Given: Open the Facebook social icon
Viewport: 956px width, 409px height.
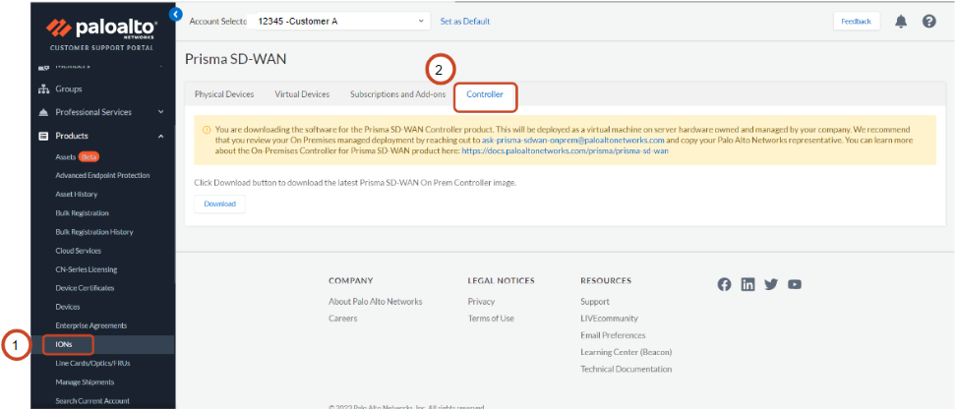Looking at the screenshot, I should pyautogui.click(x=725, y=284).
